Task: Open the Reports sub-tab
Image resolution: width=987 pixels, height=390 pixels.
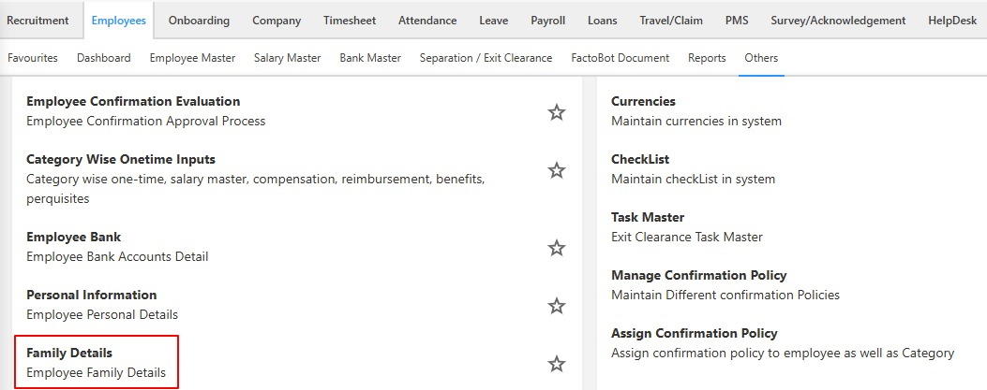Action: click(x=707, y=58)
